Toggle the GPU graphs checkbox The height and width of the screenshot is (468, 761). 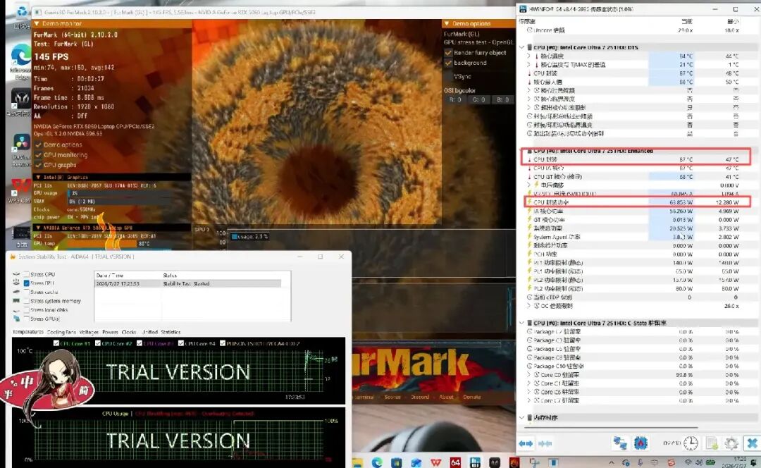(38, 165)
